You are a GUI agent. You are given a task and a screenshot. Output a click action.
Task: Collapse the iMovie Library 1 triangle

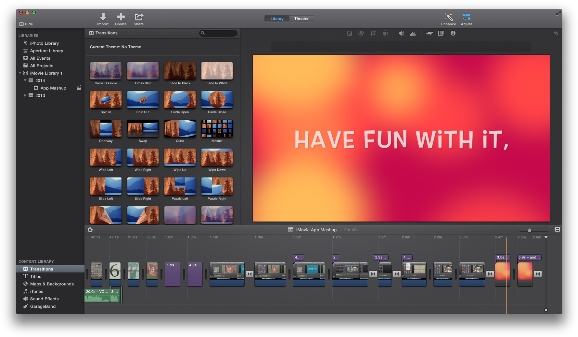click(x=20, y=73)
